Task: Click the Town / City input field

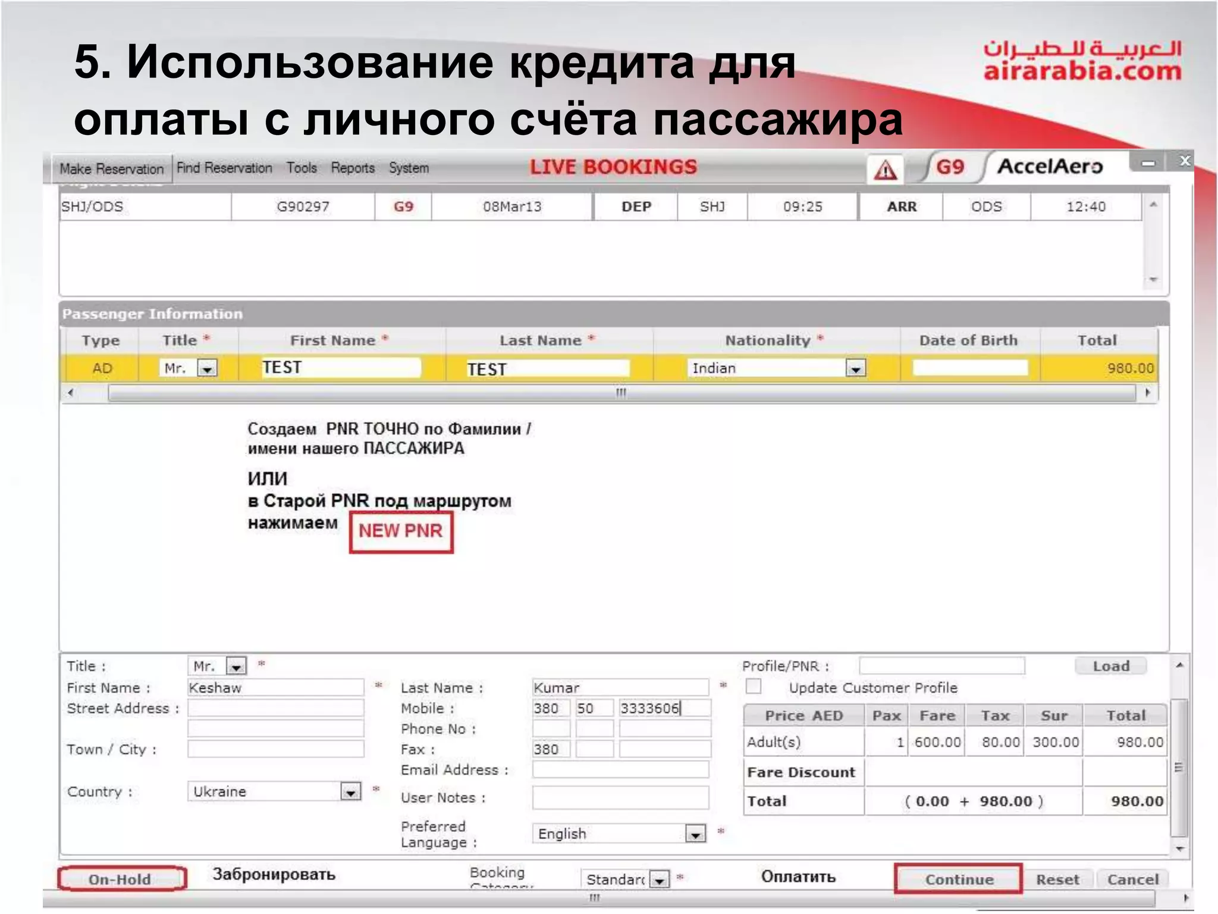Action: 276,749
